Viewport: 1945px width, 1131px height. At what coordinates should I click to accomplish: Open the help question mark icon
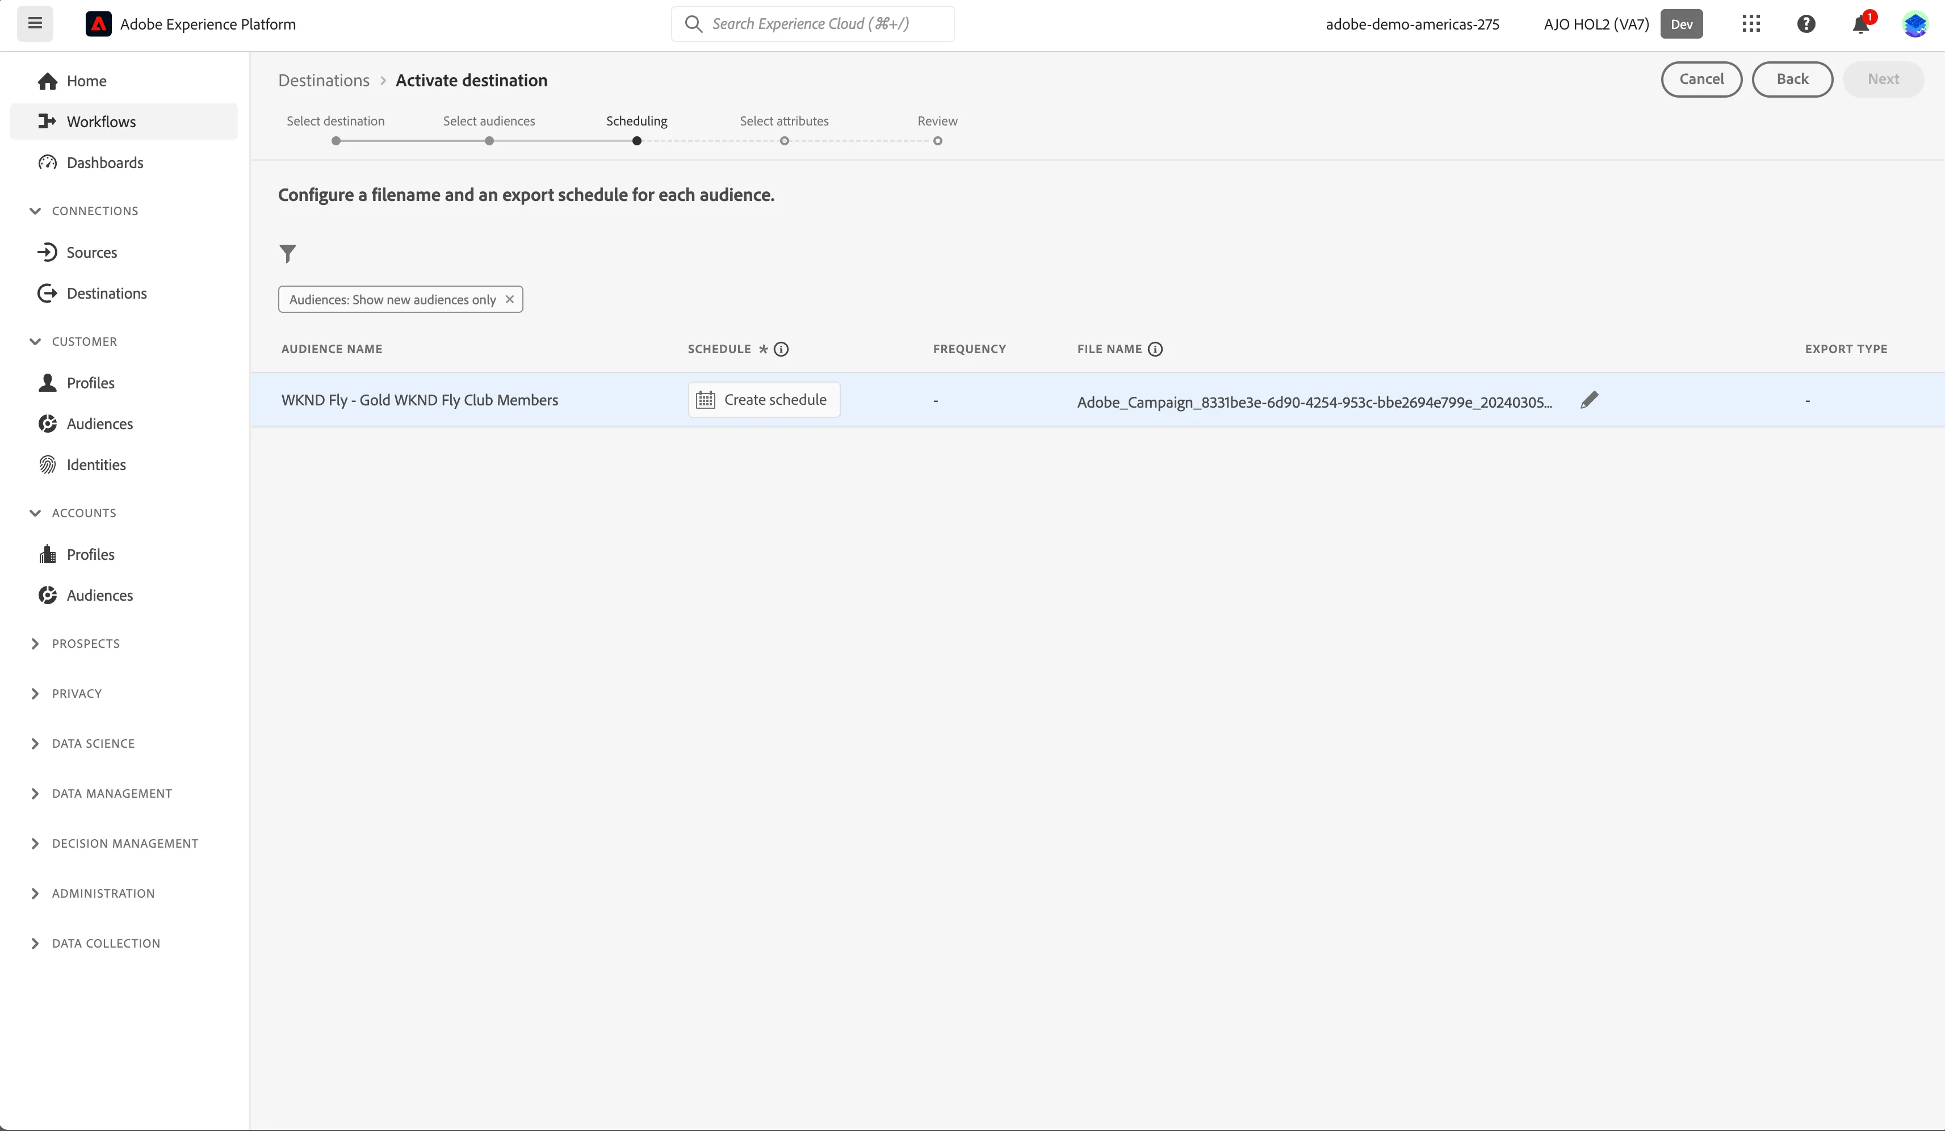(x=1806, y=24)
